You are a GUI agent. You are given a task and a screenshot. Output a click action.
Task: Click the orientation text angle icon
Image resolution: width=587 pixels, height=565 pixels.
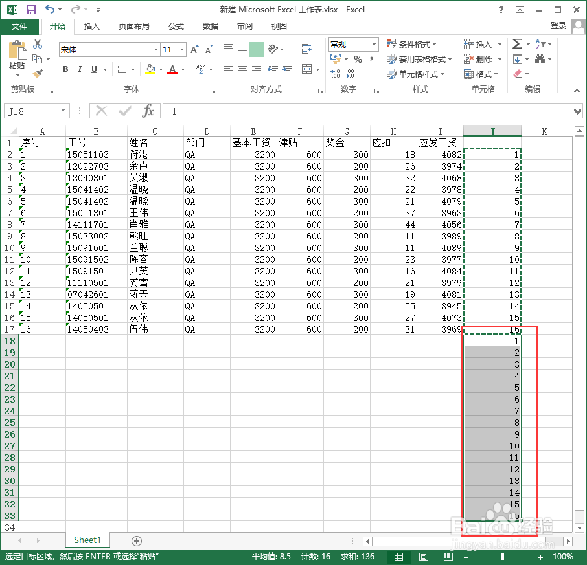point(273,49)
